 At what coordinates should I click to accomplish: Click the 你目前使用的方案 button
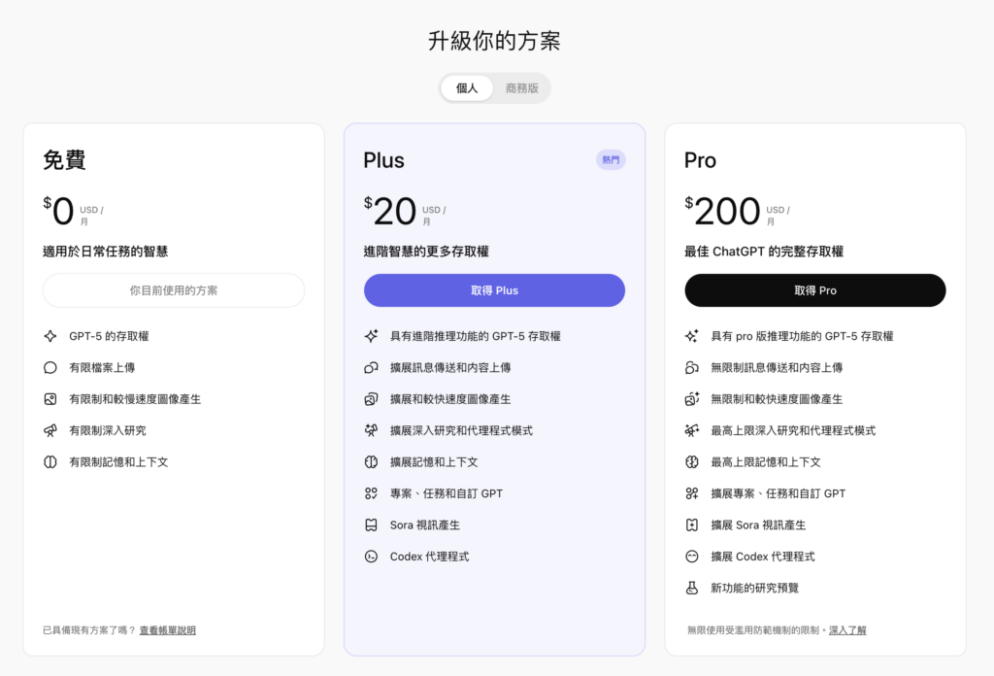(x=174, y=290)
